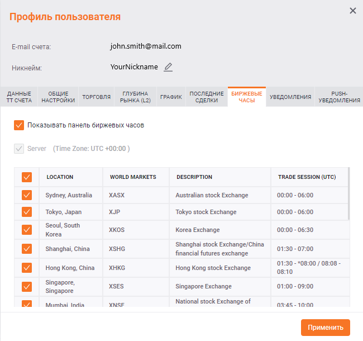Uncheck the Tokyo, Japan row checkbox
The width and height of the screenshot is (363, 341).
tap(27, 212)
